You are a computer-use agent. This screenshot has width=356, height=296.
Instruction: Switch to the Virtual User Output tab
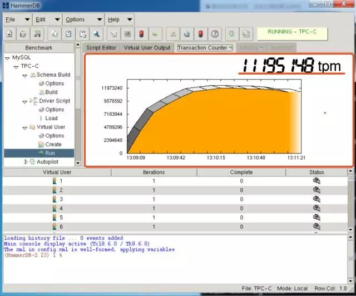tap(147, 48)
